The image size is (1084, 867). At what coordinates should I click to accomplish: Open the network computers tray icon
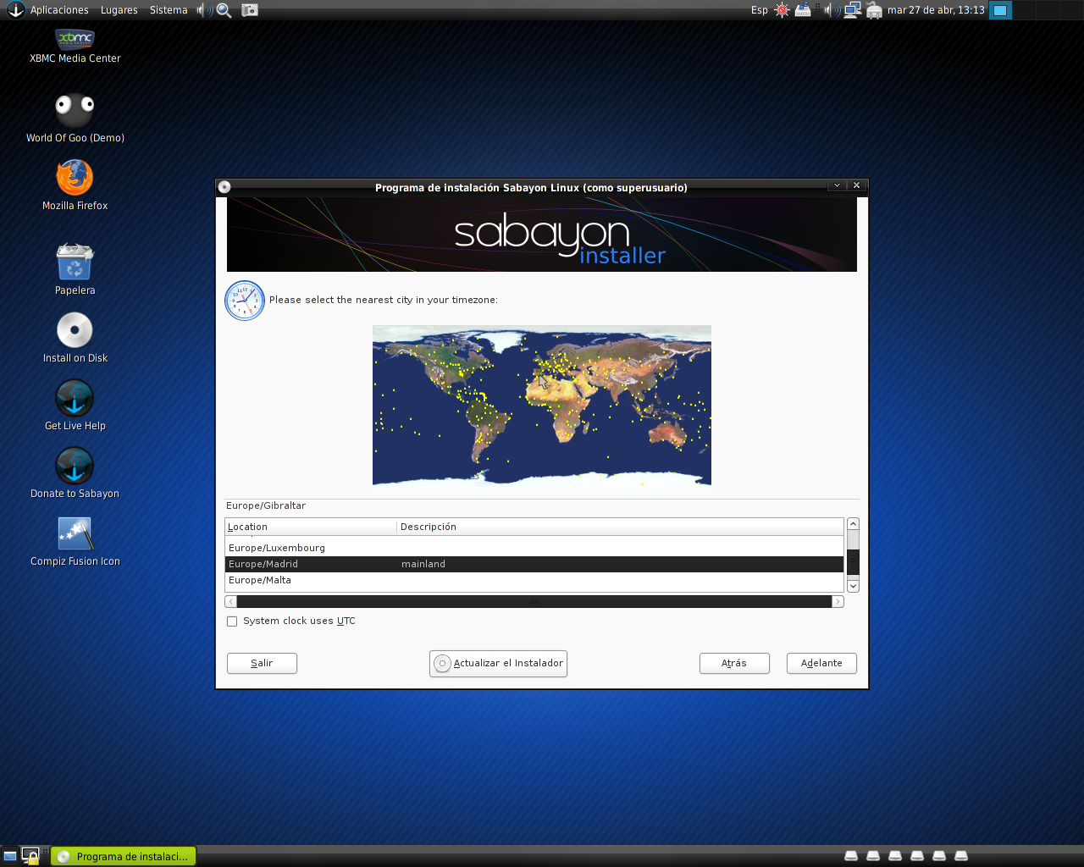[853, 10]
